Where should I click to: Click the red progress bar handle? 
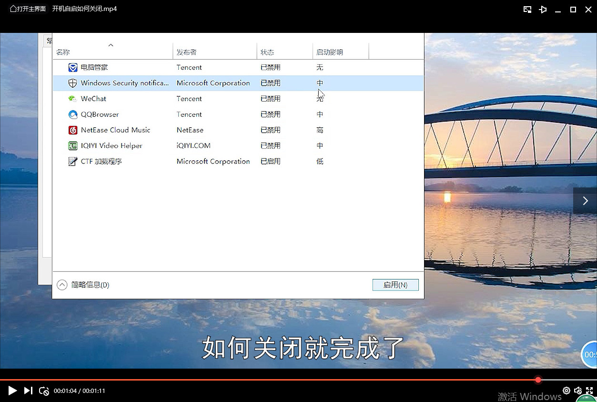pos(538,380)
